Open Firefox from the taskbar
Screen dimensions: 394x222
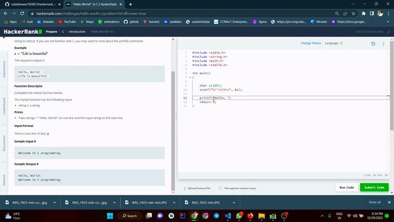[x=251, y=216]
